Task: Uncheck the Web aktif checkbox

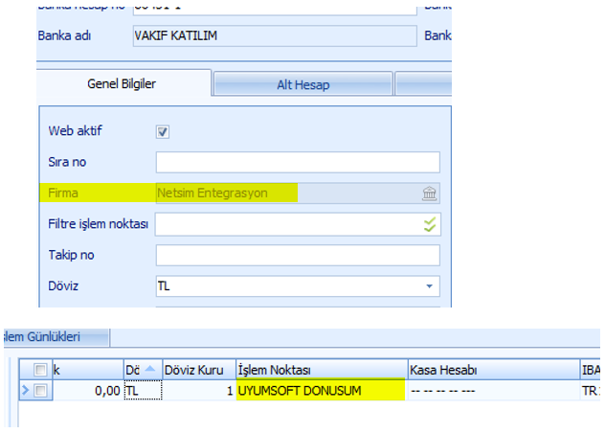Action: tap(163, 131)
